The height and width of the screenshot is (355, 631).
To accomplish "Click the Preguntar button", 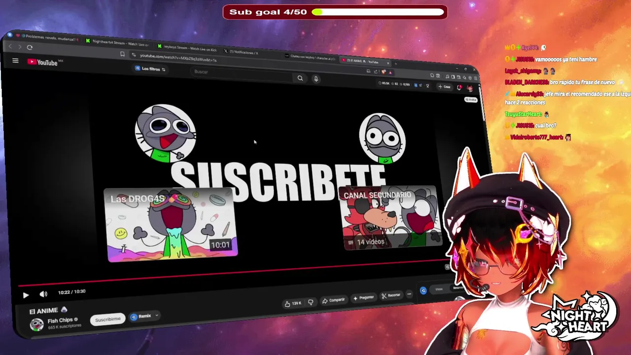I will tap(364, 298).
